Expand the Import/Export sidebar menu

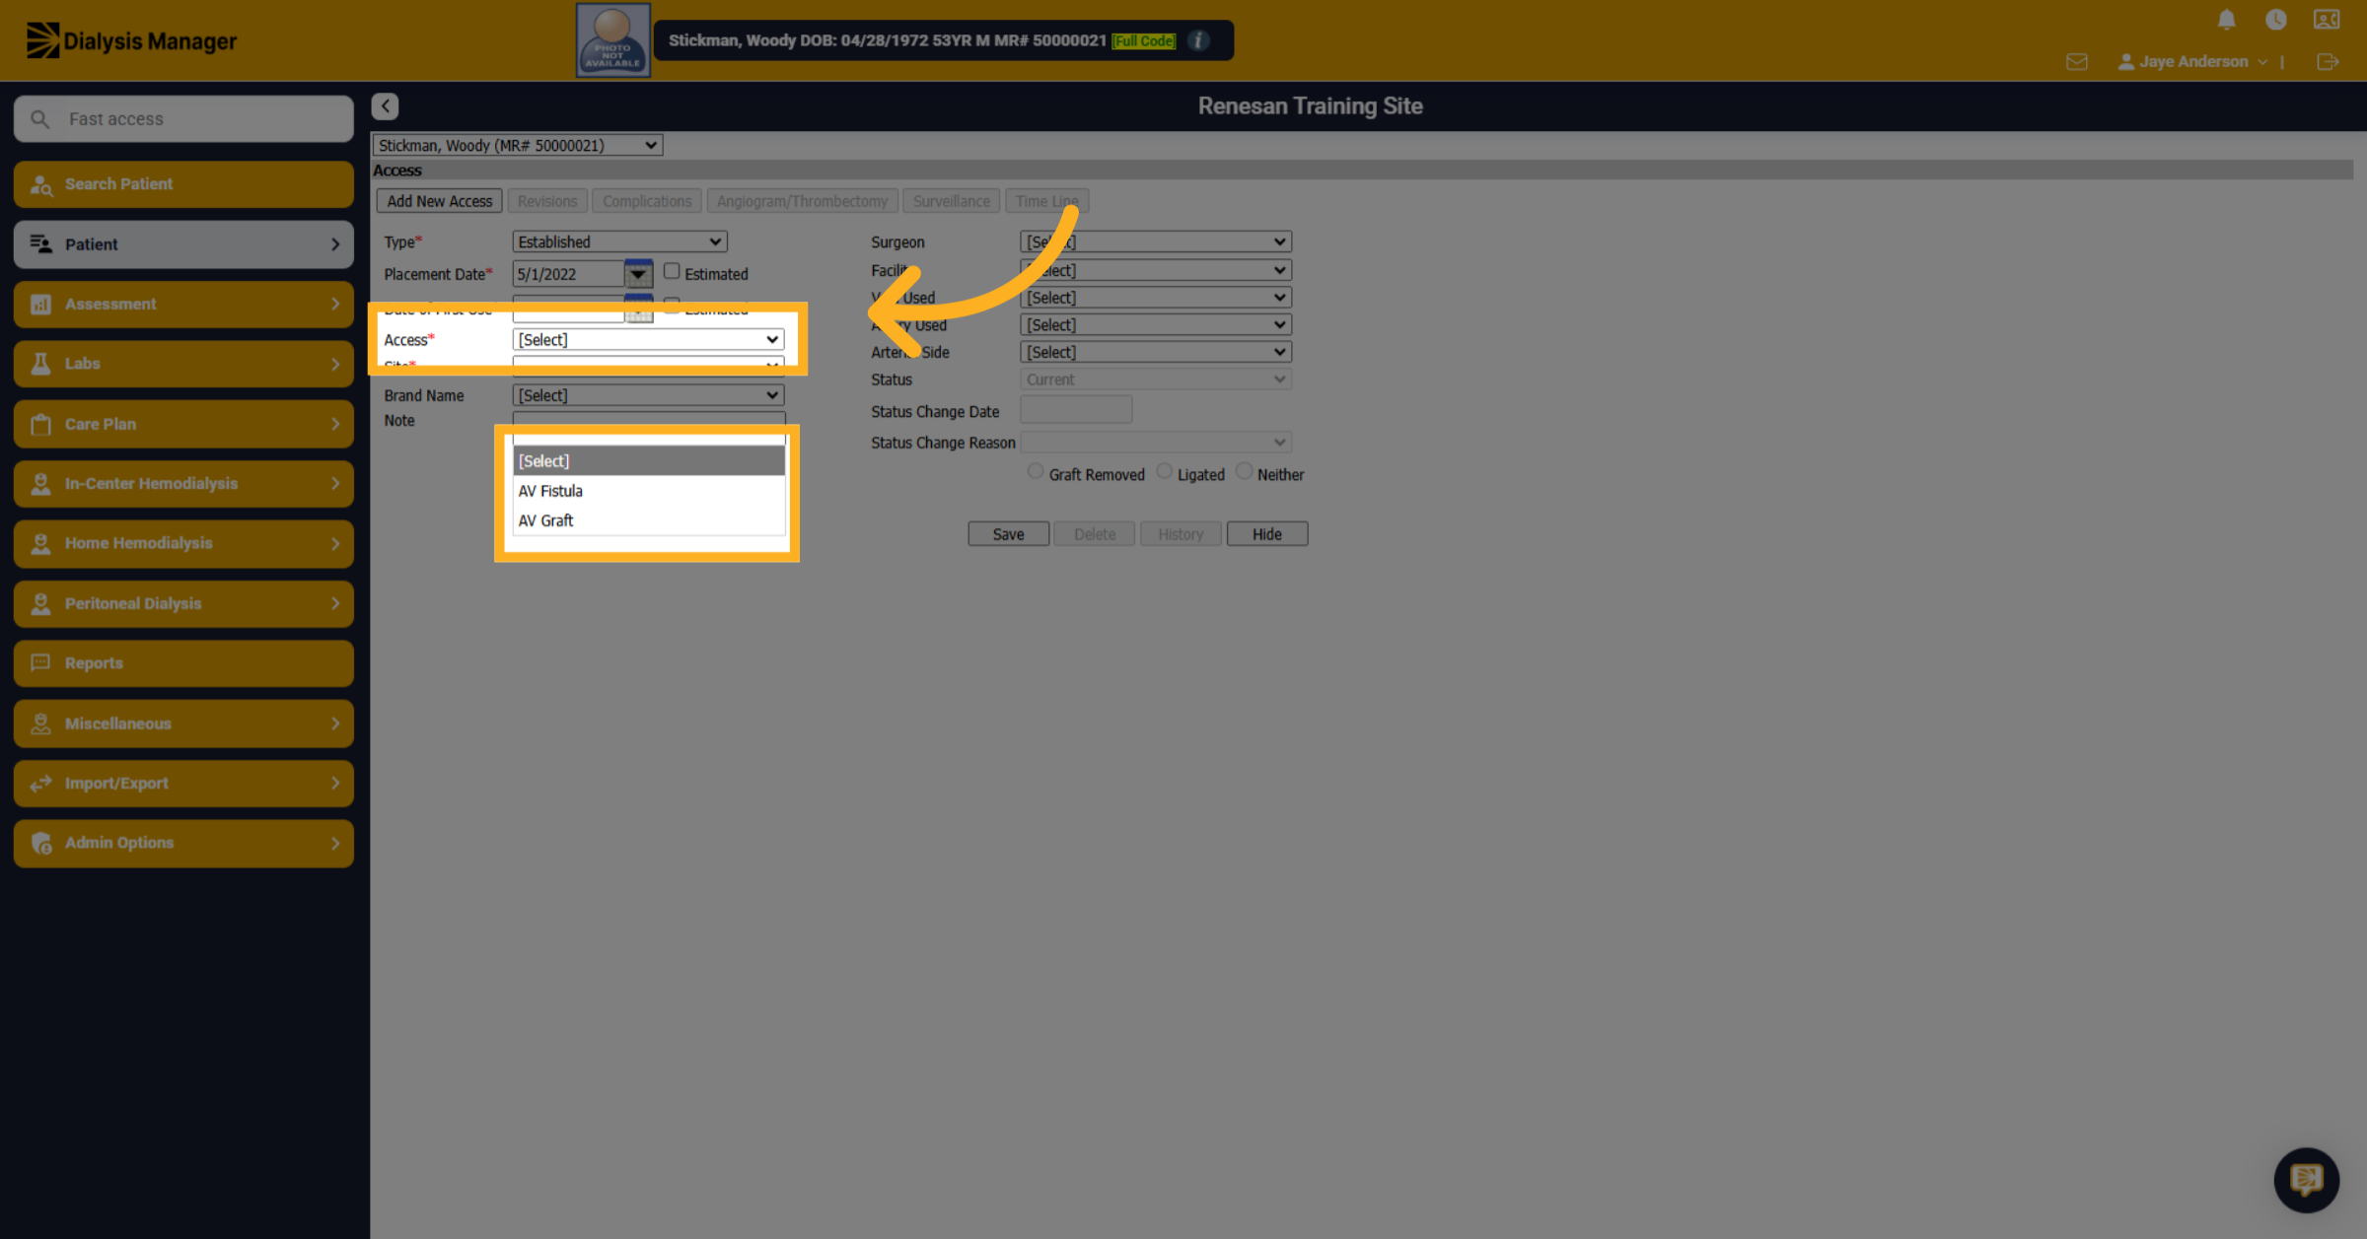point(183,783)
